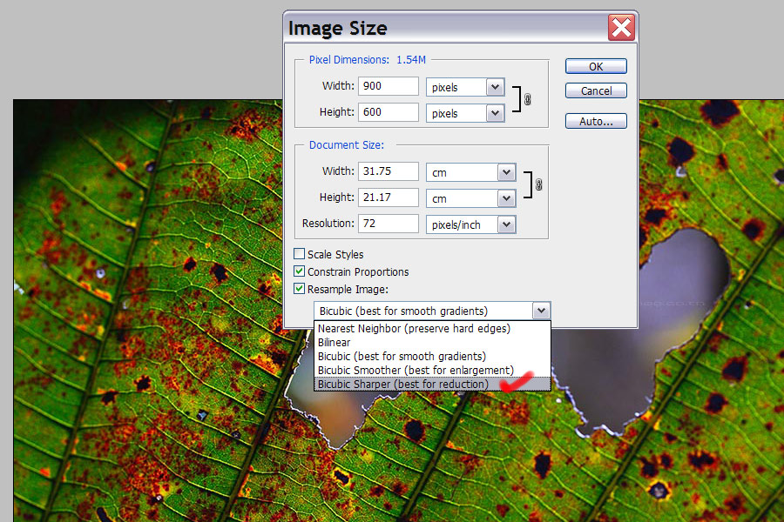Click the pixel dimensions chain link icon
The height and width of the screenshot is (522, 784).
pos(527,100)
